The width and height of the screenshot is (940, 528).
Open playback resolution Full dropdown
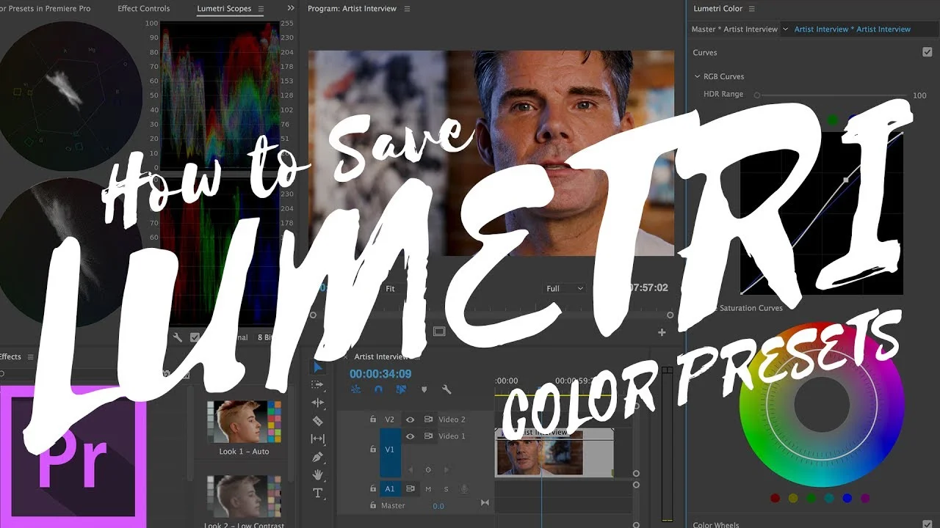pos(564,289)
